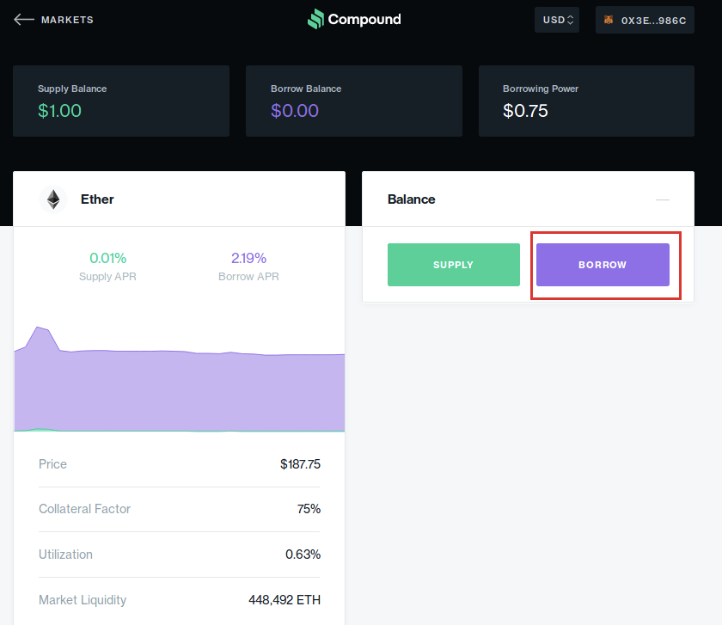Select the Price value $187.75
Image resolution: width=722 pixels, height=625 pixels.
300,463
